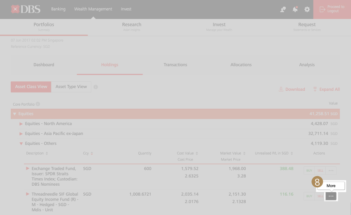Click Proceed to Logout
The height and width of the screenshot is (215, 351).
tap(332, 9)
